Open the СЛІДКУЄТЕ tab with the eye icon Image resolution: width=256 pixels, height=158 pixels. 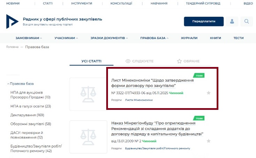click(x=139, y=61)
